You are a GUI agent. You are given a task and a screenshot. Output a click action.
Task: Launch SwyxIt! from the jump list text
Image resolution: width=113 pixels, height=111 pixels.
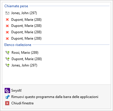(x=16, y=90)
